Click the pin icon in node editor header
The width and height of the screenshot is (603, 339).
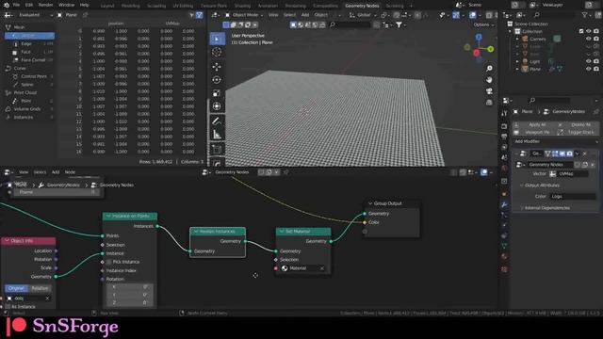pyautogui.click(x=285, y=172)
